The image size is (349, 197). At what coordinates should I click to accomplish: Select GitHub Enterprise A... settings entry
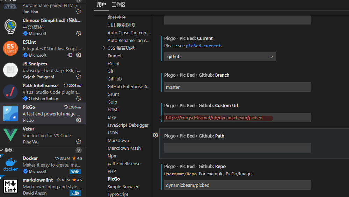click(x=129, y=87)
